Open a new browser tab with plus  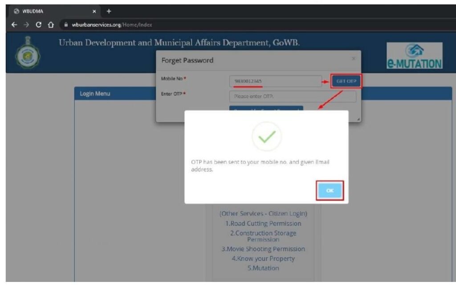click(x=109, y=11)
